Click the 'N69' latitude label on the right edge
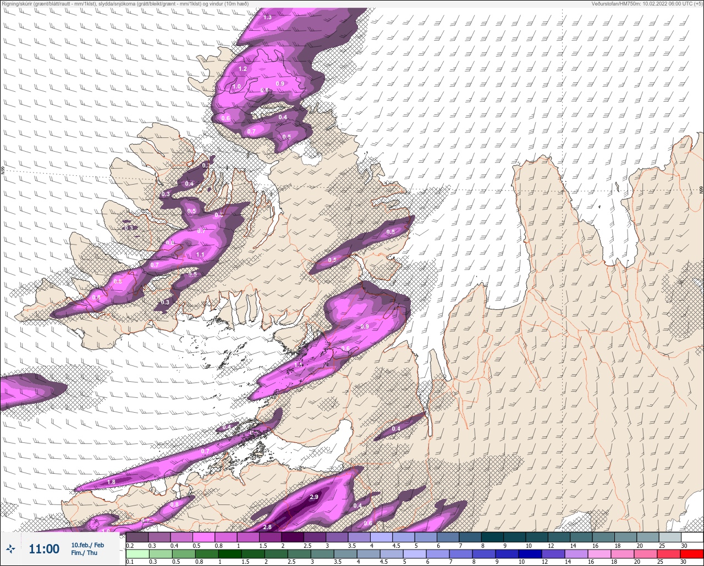The width and height of the screenshot is (704, 566). coord(701,189)
